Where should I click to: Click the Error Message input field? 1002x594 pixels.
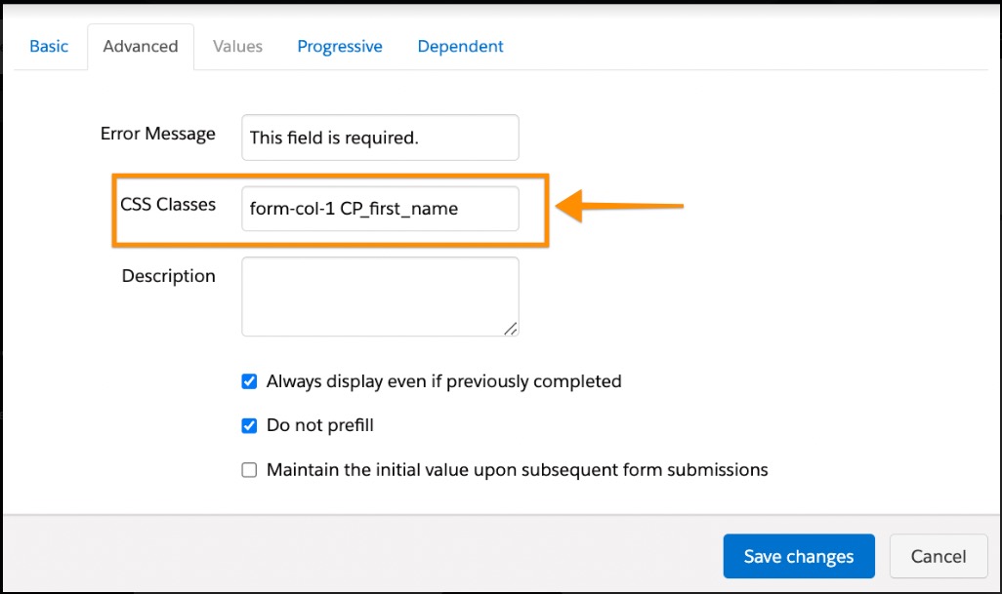(x=380, y=138)
